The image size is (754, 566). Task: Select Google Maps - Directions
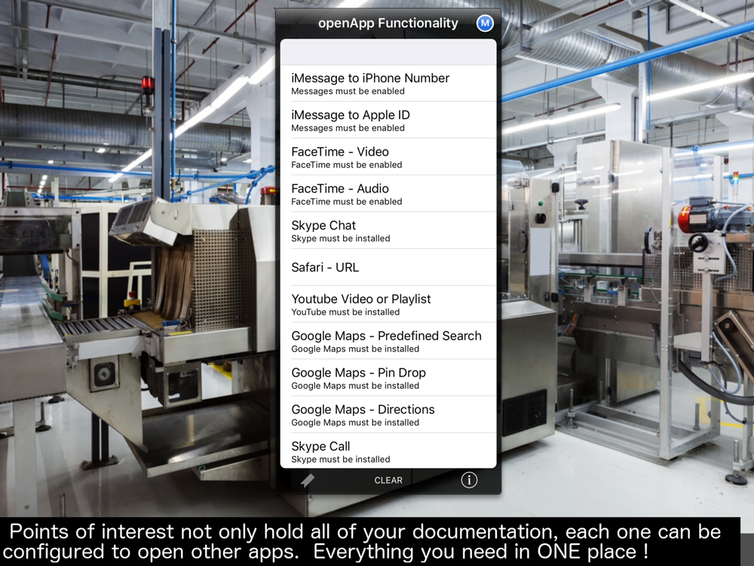(388, 415)
